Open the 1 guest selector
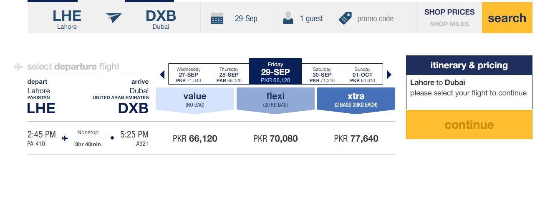The width and height of the screenshot is (550, 202). [x=311, y=19]
